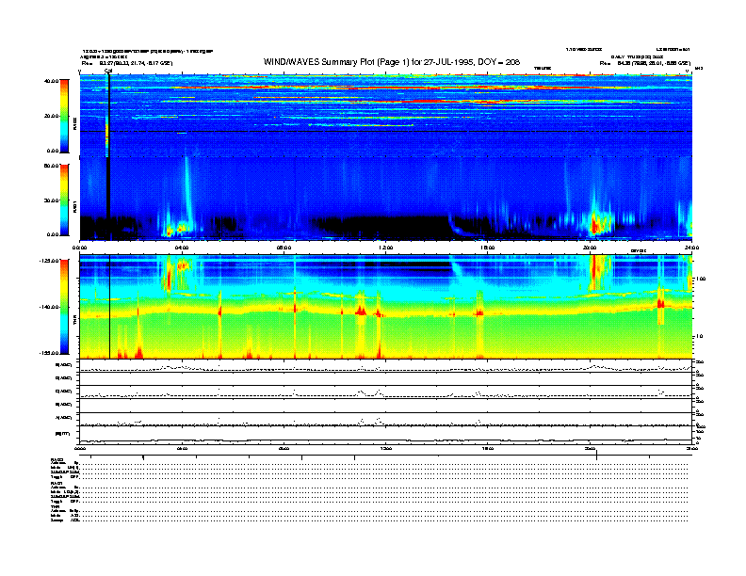Image resolution: width=746 pixels, height=576 pixels.
Task: Click the R value text at top left
Action: pos(127,63)
